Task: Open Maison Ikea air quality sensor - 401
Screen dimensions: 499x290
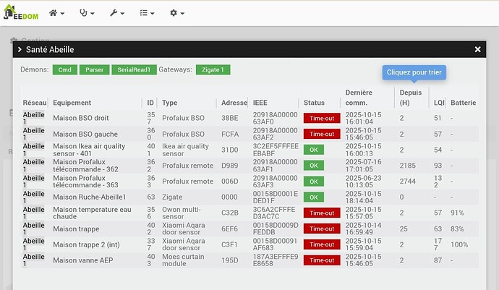Action: click(89, 150)
